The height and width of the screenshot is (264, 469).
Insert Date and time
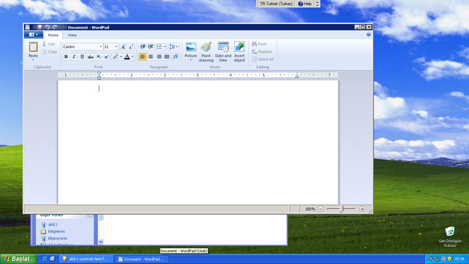coord(223,52)
